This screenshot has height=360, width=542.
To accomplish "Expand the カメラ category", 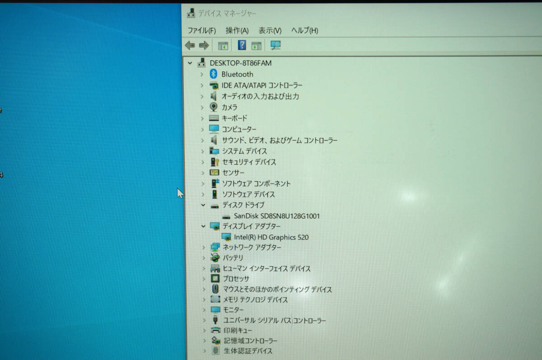I will (202, 107).
